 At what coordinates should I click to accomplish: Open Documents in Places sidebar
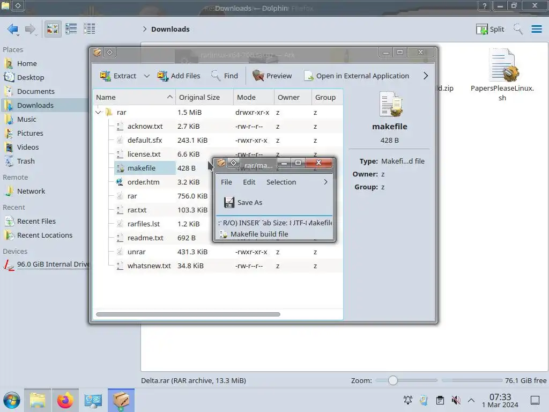pos(36,91)
